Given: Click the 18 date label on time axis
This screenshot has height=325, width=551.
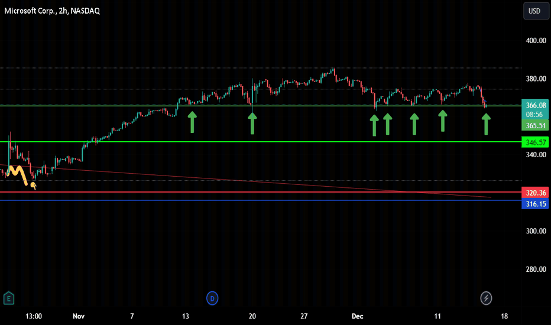Looking at the screenshot, I should click(x=504, y=316).
